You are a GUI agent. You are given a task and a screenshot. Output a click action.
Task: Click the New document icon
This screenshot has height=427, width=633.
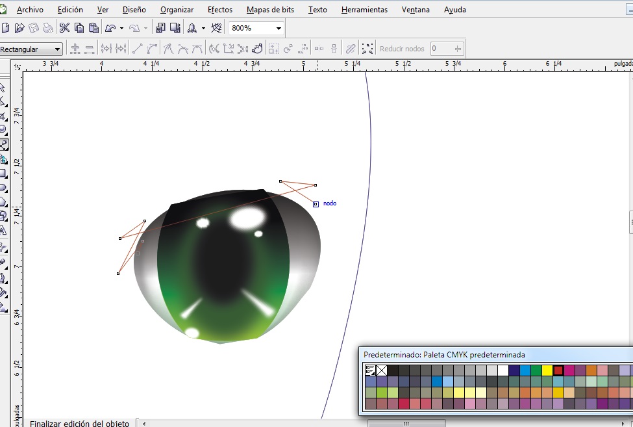click(x=5, y=28)
